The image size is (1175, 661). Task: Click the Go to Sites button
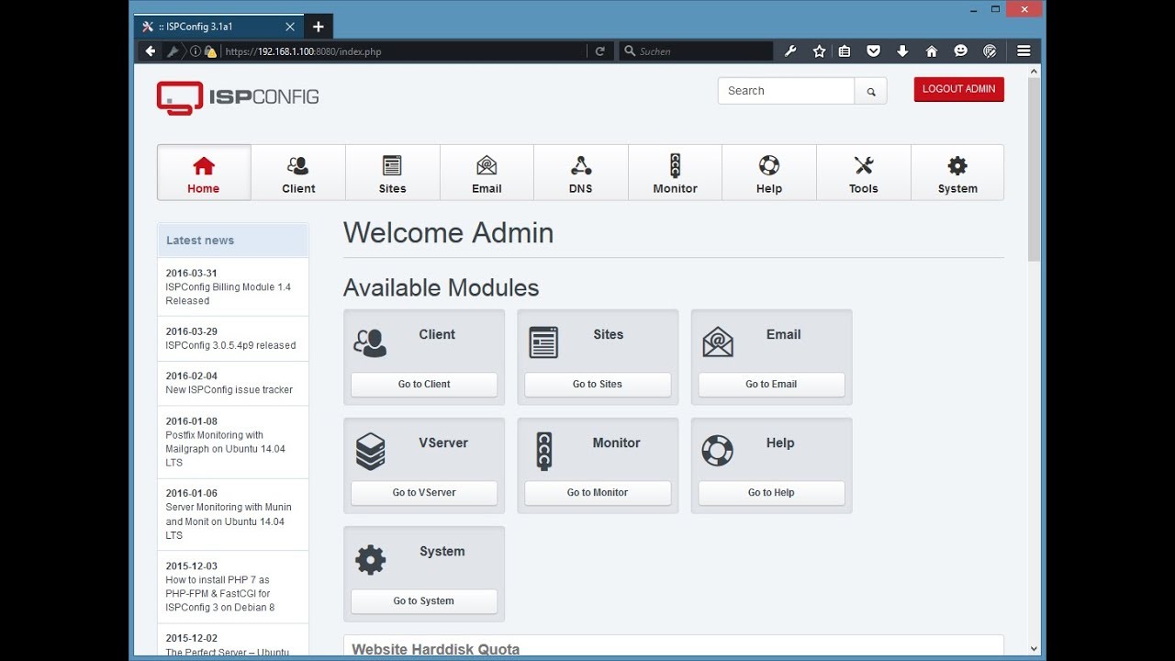click(x=598, y=385)
